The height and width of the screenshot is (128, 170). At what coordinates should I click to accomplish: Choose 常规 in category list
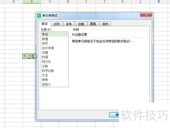(x=55, y=34)
